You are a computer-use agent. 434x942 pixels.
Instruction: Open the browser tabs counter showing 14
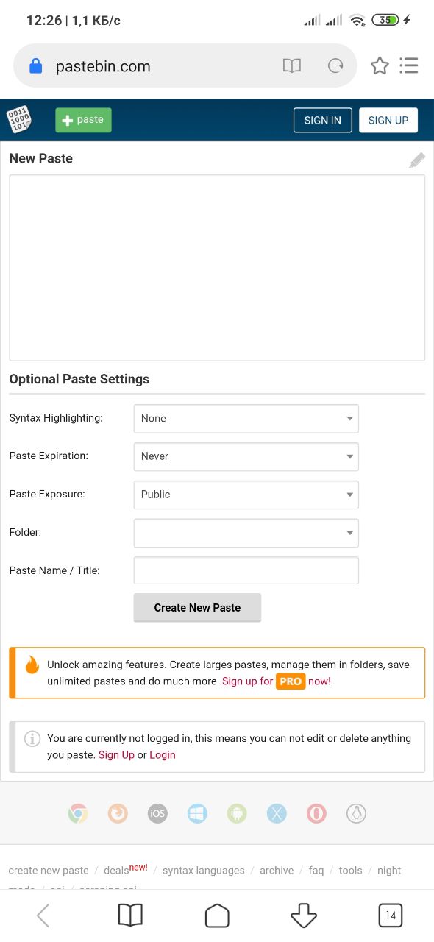click(x=391, y=916)
